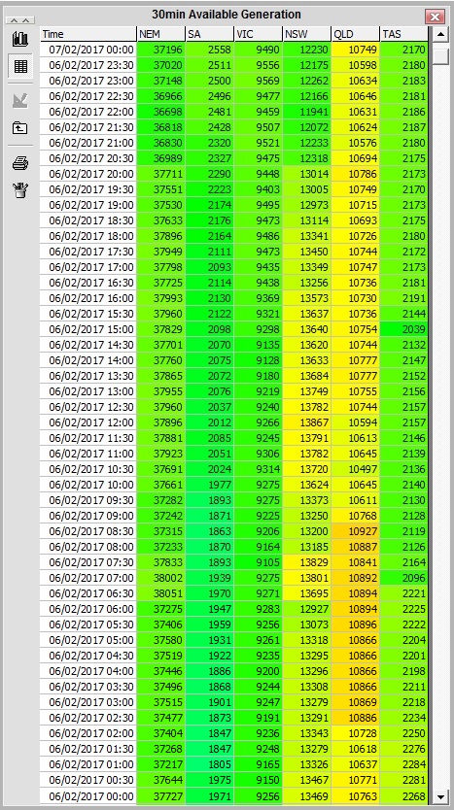Select the table grid view icon
Screen dimensions: 454x810
(x=20, y=66)
